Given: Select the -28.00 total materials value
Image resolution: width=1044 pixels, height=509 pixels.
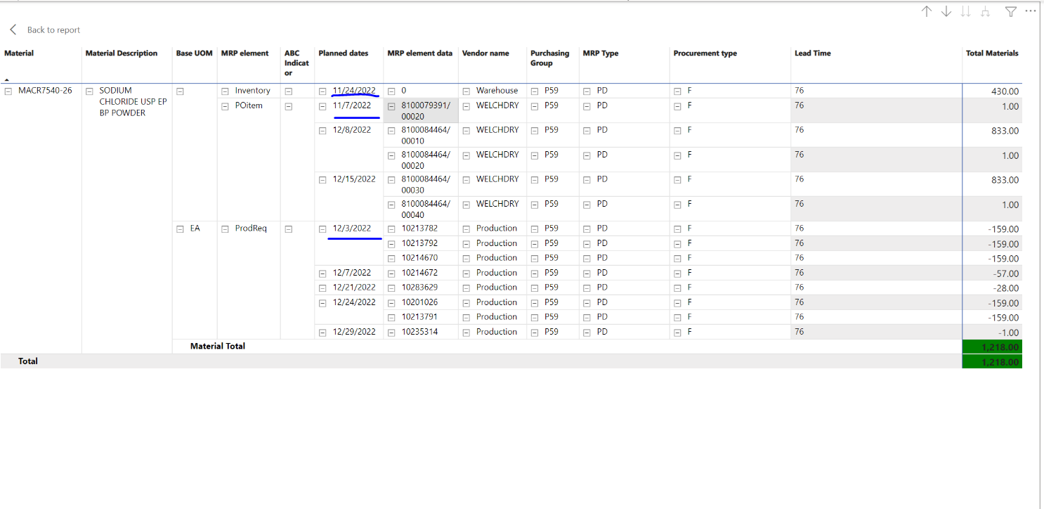Looking at the screenshot, I should click(1005, 288).
